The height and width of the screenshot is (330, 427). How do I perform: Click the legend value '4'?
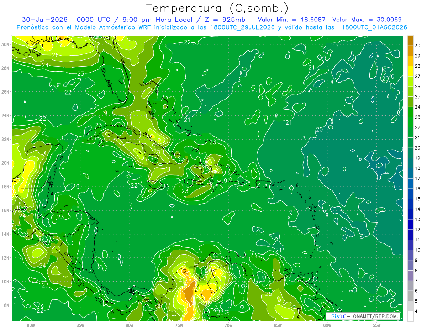(x=417, y=311)
